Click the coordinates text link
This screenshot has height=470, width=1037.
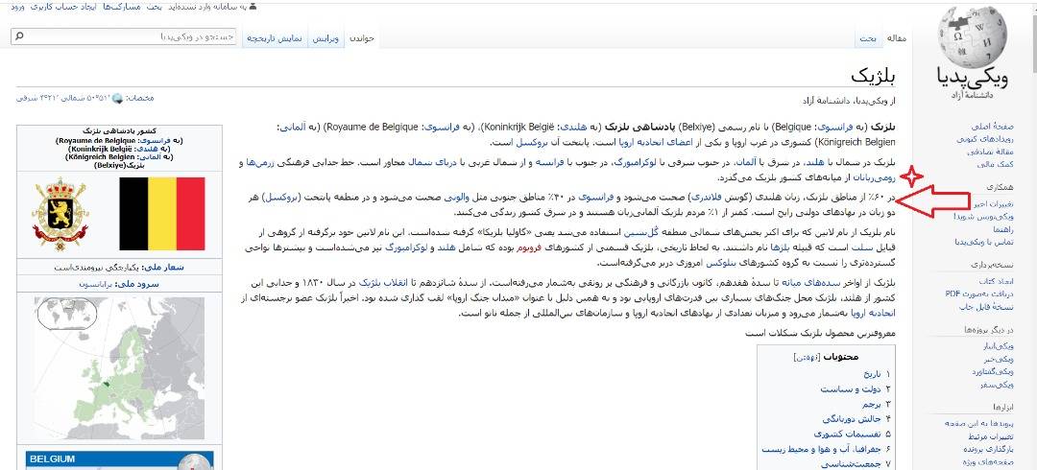coord(62,98)
